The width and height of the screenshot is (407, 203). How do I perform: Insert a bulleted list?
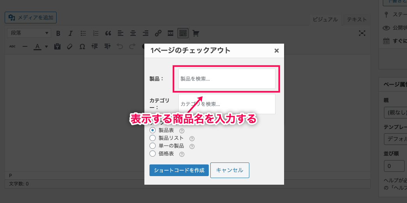click(x=84, y=33)
